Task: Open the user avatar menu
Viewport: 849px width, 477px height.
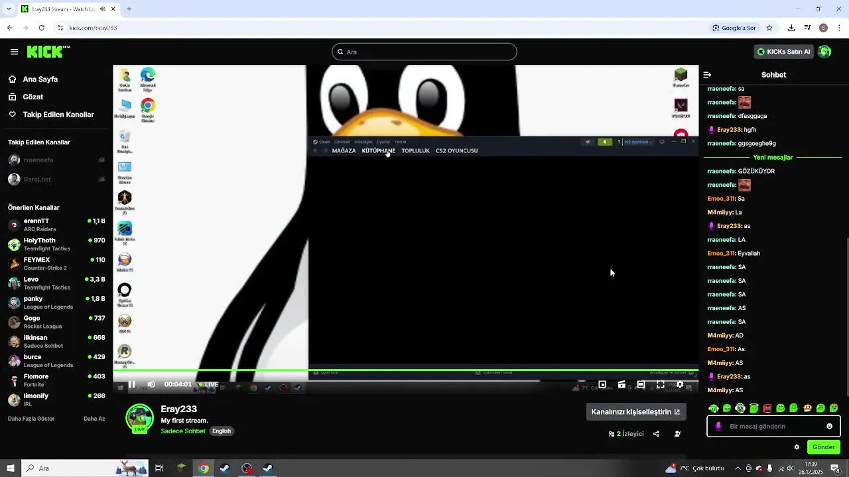Action: pos(824,52)
